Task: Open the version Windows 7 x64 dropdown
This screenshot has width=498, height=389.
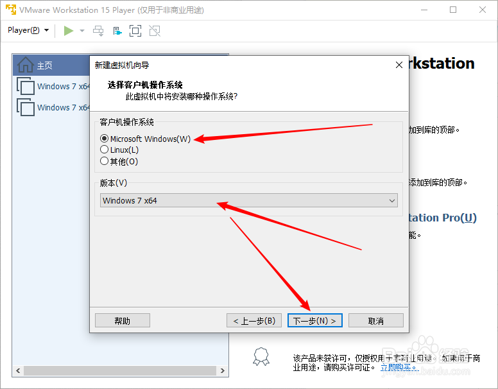Action: 249,200
